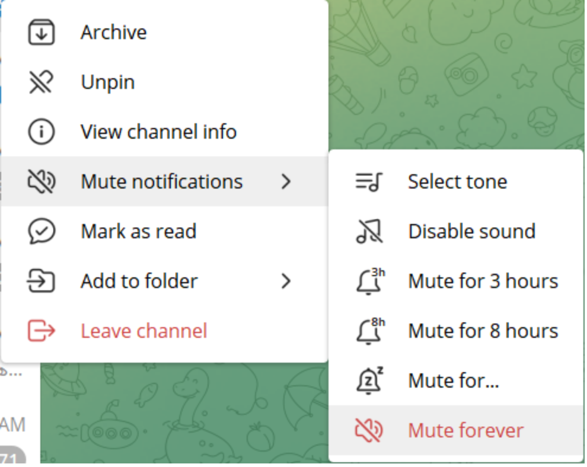
Task: Click the Archive box icon
Action: (x=41, y=32)
